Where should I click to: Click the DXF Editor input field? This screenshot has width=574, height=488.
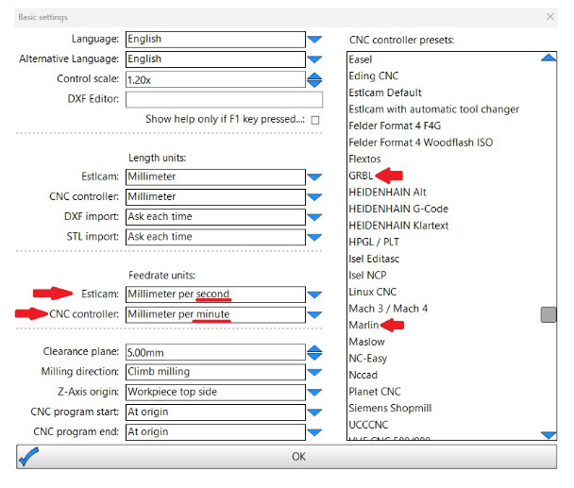tap(224, 100)
